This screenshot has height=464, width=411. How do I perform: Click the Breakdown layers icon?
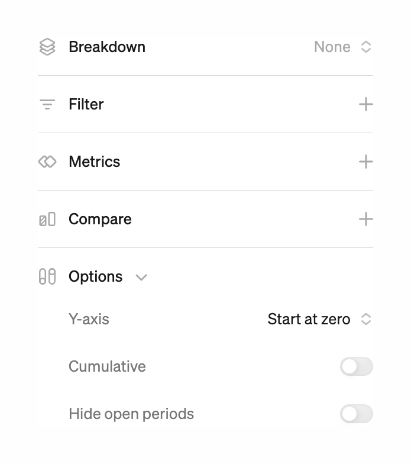[47, 47]
